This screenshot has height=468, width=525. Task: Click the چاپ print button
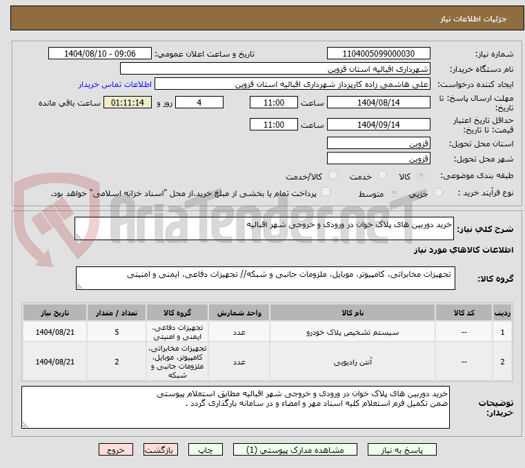[x=206, y=450]
